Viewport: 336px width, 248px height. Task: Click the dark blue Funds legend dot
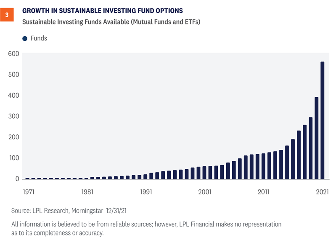click(24, 39)
